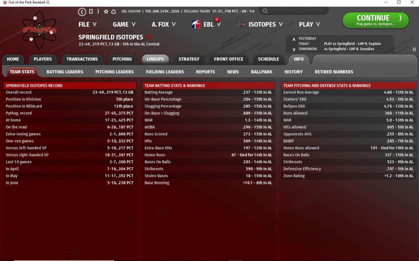Open the PLAY menu
Image resolution: width=419 pixels, height=261 pixels.
pos(309,24)
